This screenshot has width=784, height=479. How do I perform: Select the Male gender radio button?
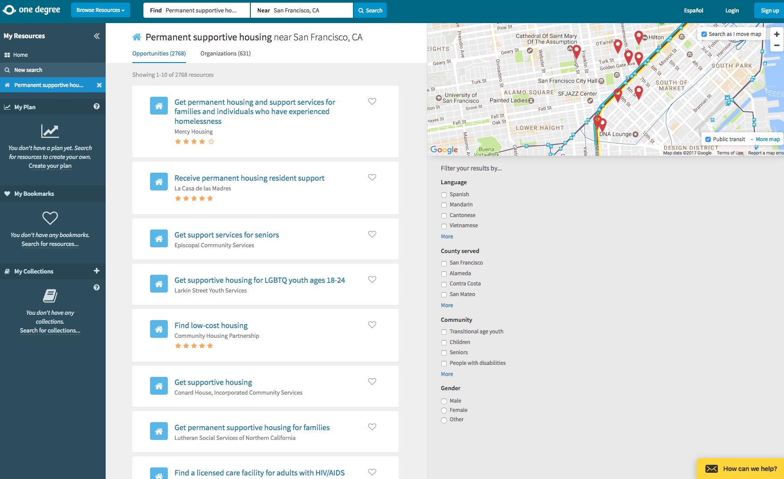tap(444, 401)
